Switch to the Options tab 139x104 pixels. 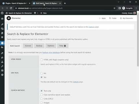pyautogui.click(x=51, y=46)
